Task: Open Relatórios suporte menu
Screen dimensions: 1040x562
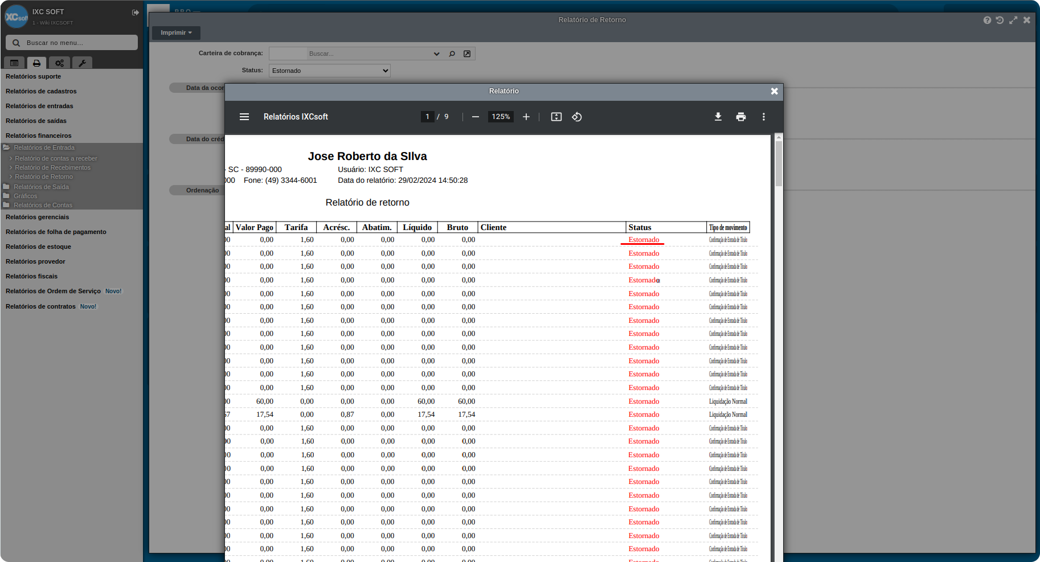Action: pos(33,76)
